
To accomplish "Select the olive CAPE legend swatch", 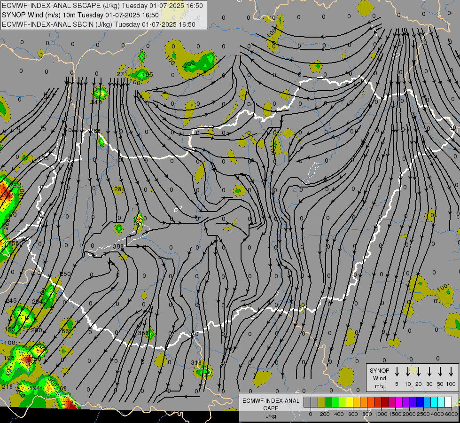I will pos(321,402).
